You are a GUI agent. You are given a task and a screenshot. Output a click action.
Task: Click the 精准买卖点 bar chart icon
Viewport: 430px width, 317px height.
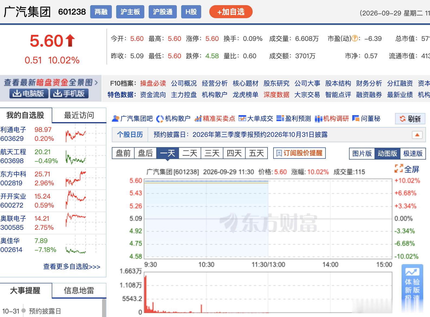(198, 119)
